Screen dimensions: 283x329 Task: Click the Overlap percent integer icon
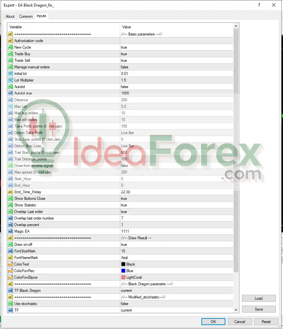pyautogui.click(x=10, y=225)
